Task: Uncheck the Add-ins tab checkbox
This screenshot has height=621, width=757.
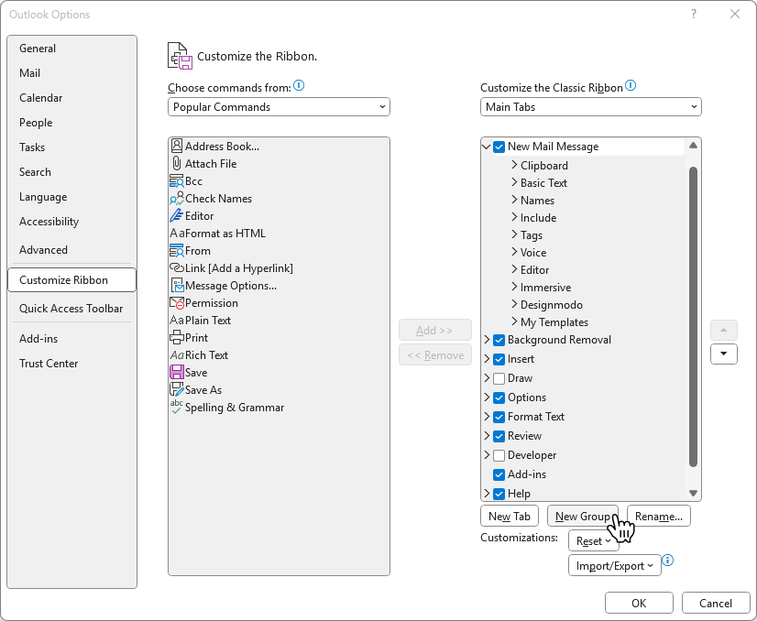Action: (x=499, y=474)
